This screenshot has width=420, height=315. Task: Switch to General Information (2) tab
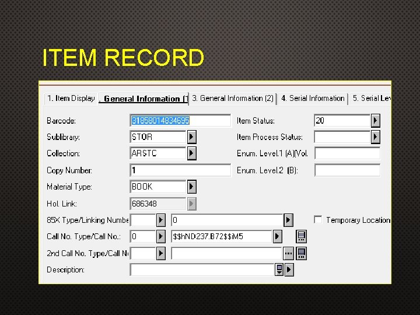233,99
